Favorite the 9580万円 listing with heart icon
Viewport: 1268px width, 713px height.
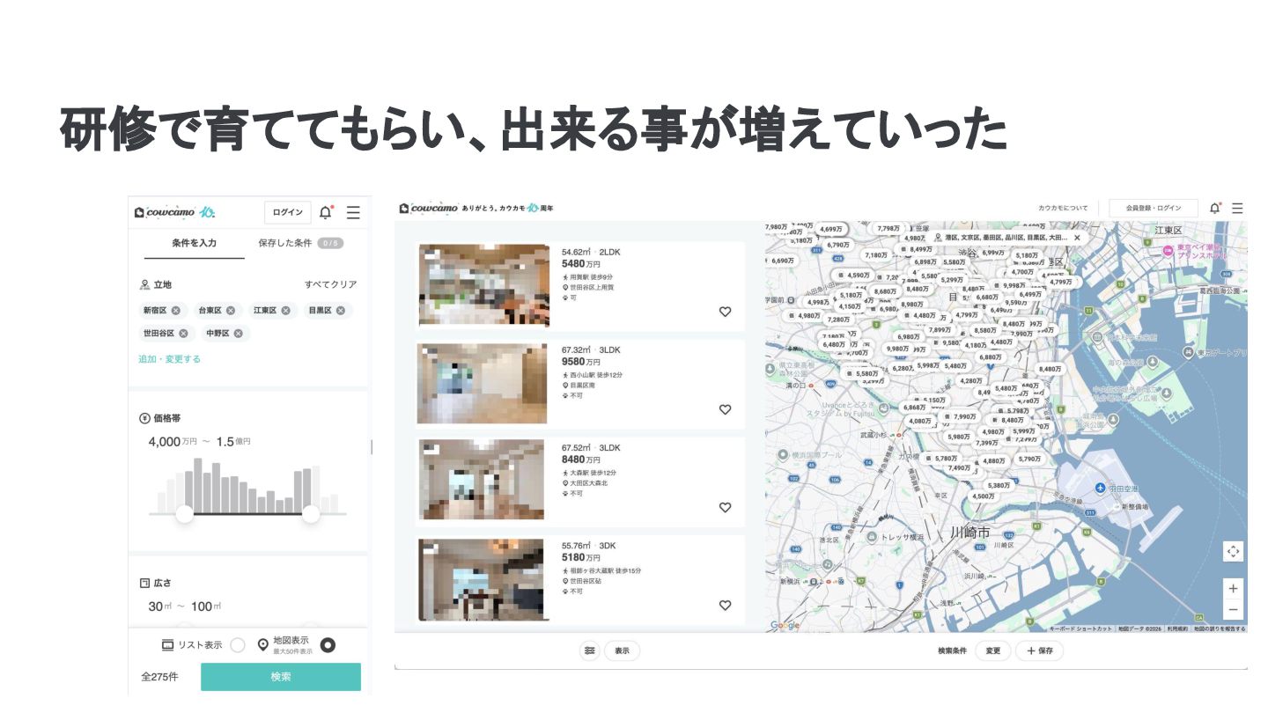point(725,409)
